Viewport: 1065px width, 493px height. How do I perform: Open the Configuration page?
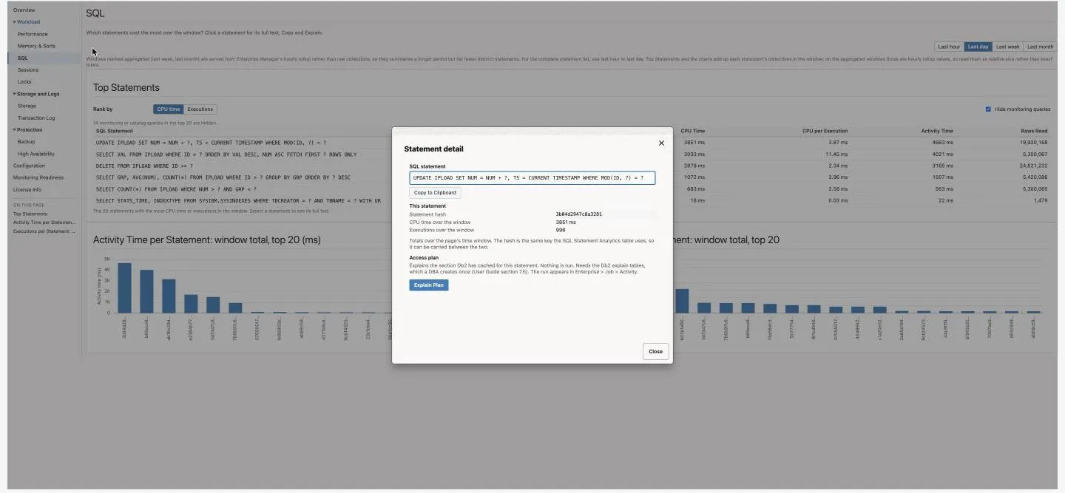(x=29, y=166)
